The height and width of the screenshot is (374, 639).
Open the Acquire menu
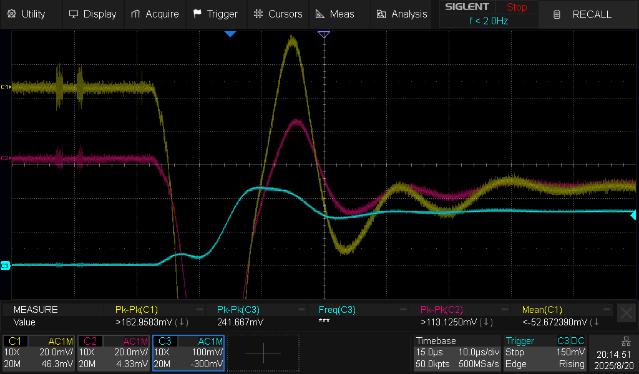point(155,14)
